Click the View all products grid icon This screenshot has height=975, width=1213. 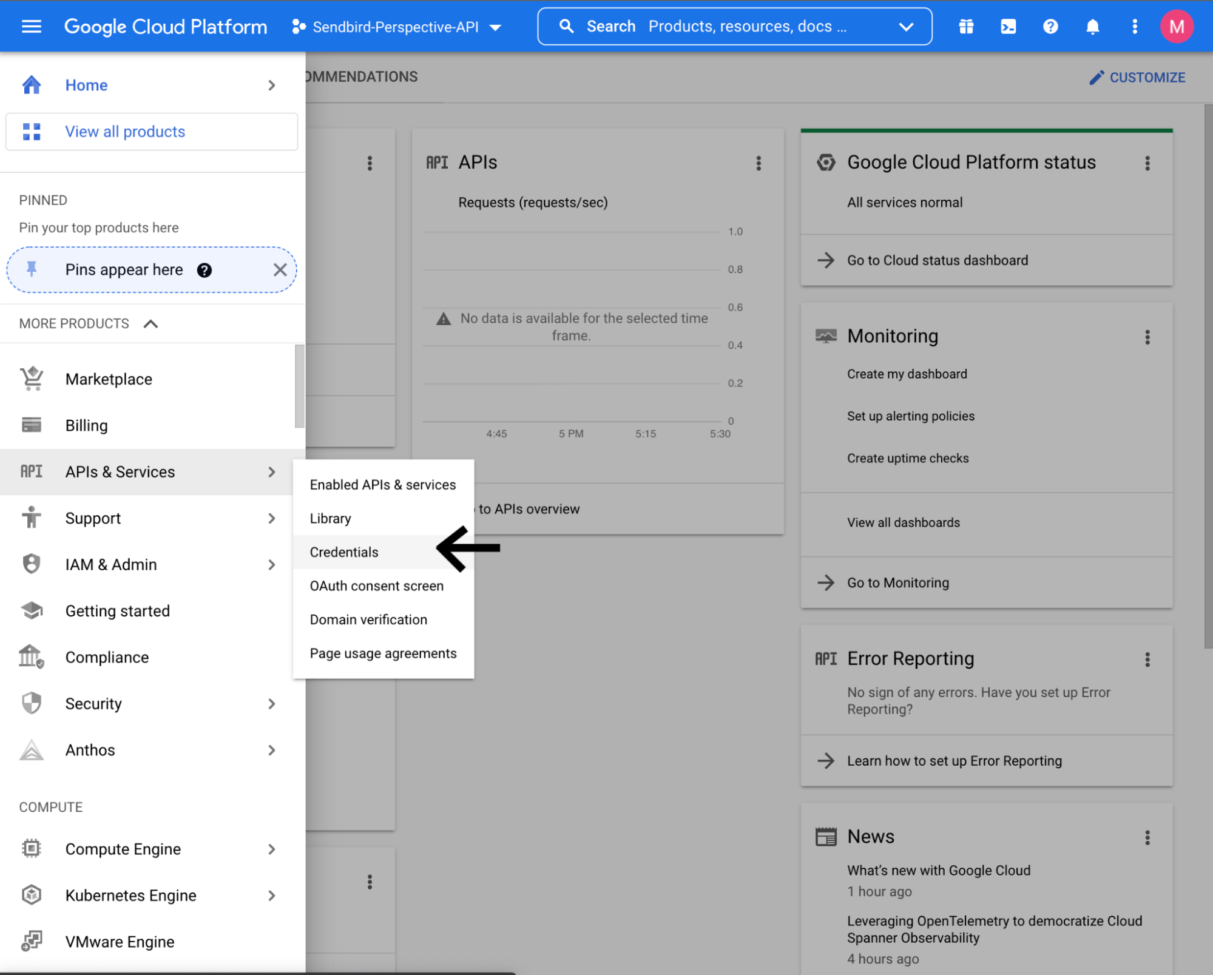pos(32,132)
